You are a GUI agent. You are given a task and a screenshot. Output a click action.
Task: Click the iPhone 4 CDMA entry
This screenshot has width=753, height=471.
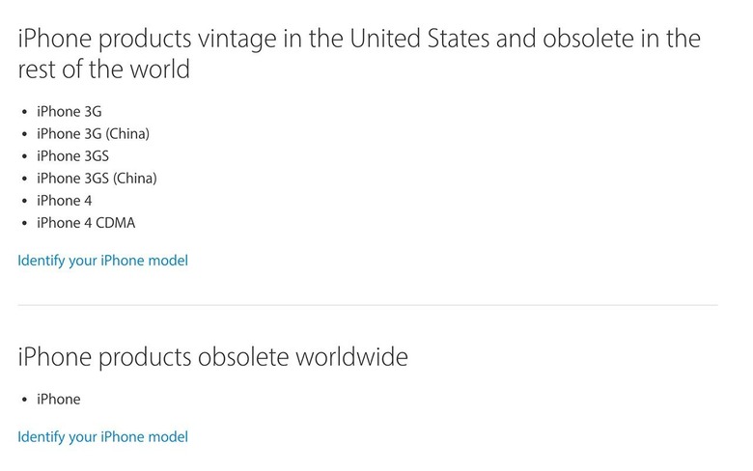pyautogui.click(x=86, y=223)
